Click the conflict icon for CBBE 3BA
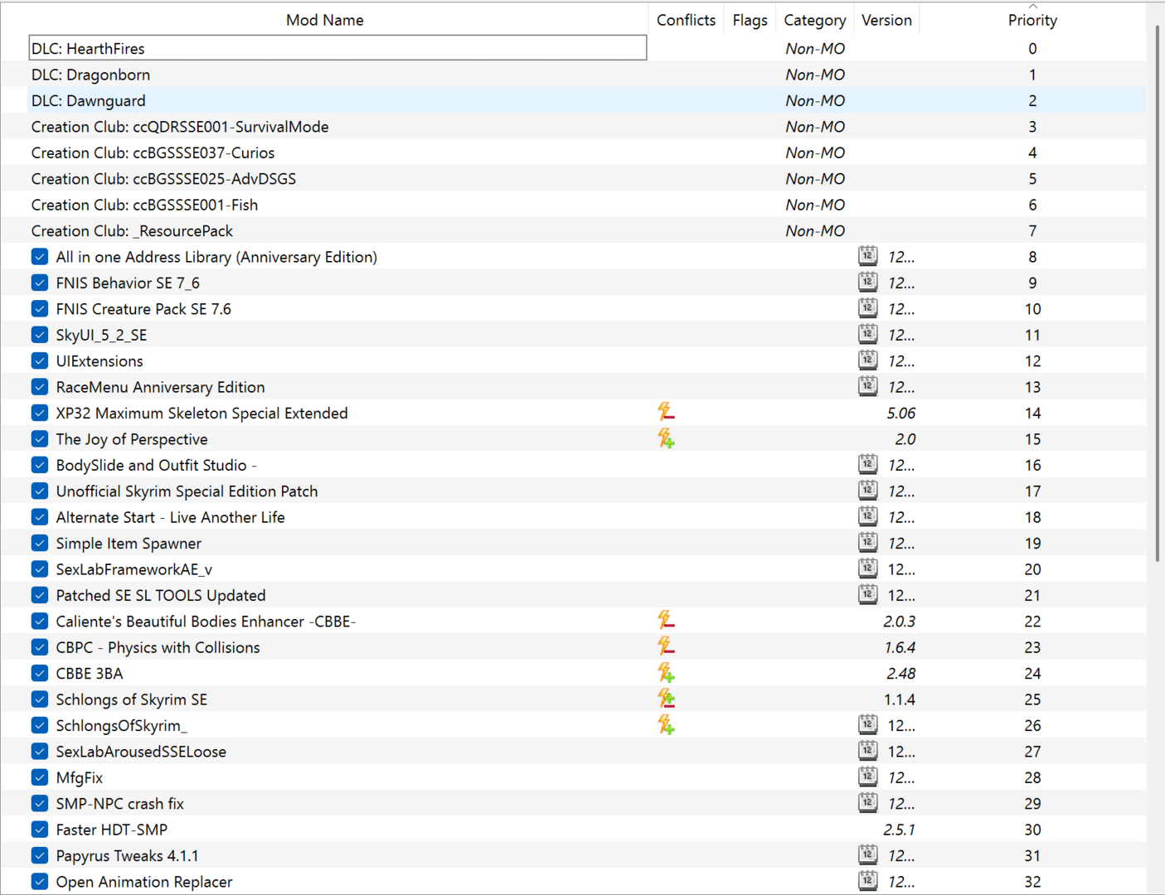The width and height of the screenshot is (1165, 895). tap(666, 673)
